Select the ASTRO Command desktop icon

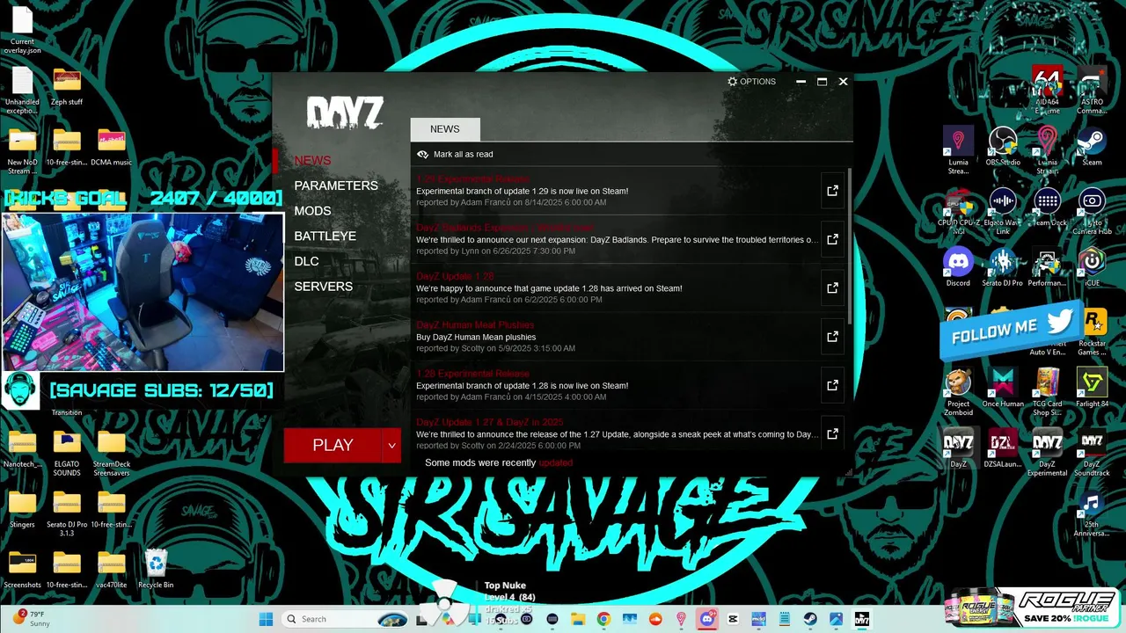[x=1092, y=90]
